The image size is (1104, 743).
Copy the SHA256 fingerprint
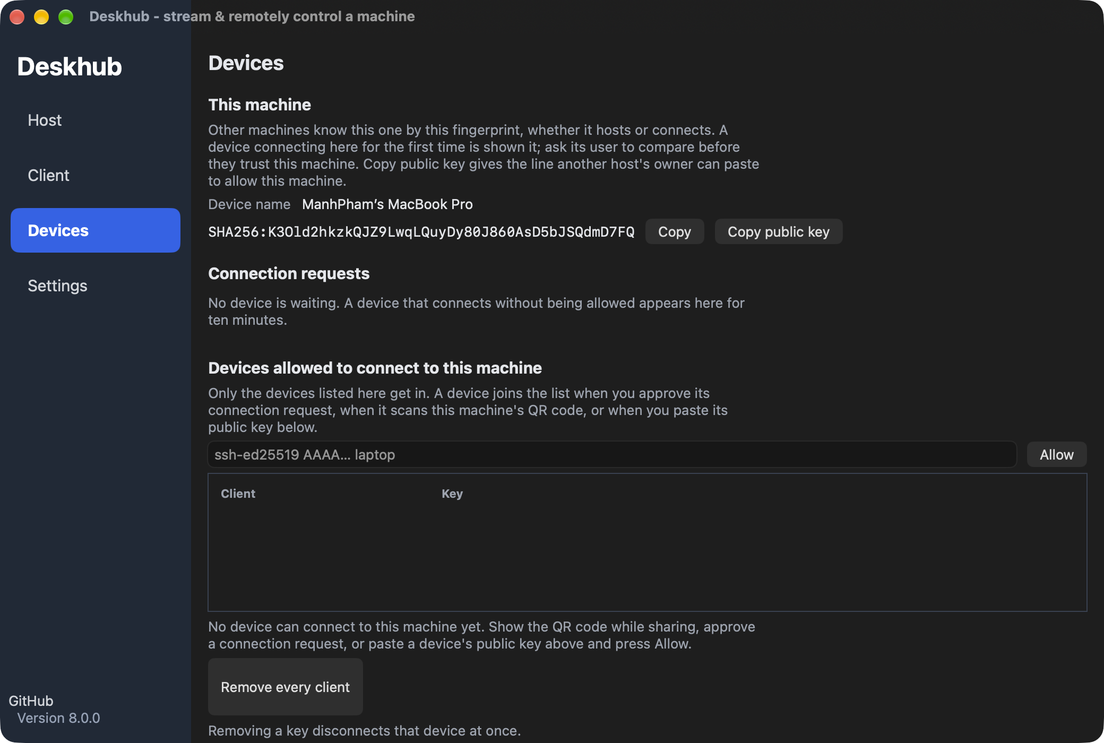pos(675,232)
